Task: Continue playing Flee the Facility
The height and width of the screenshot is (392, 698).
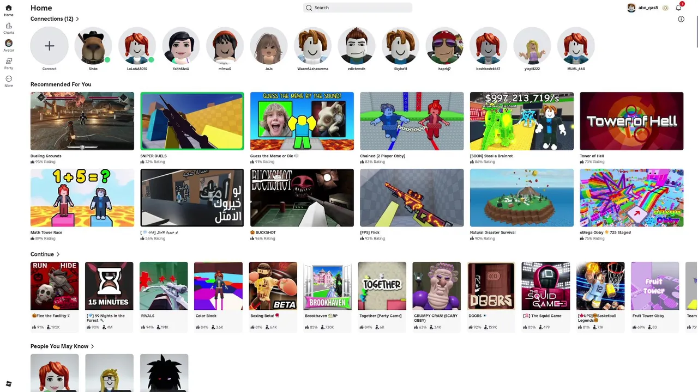Action: click(55, 286)
